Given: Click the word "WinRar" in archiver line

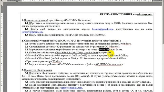Looking at the screenshot, I should point(56,61).
